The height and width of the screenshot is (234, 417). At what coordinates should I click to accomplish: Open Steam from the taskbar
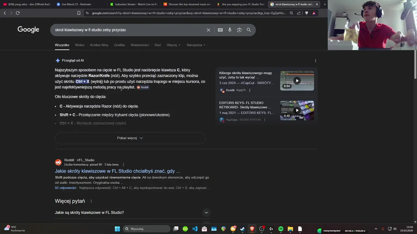coord(242,229)
